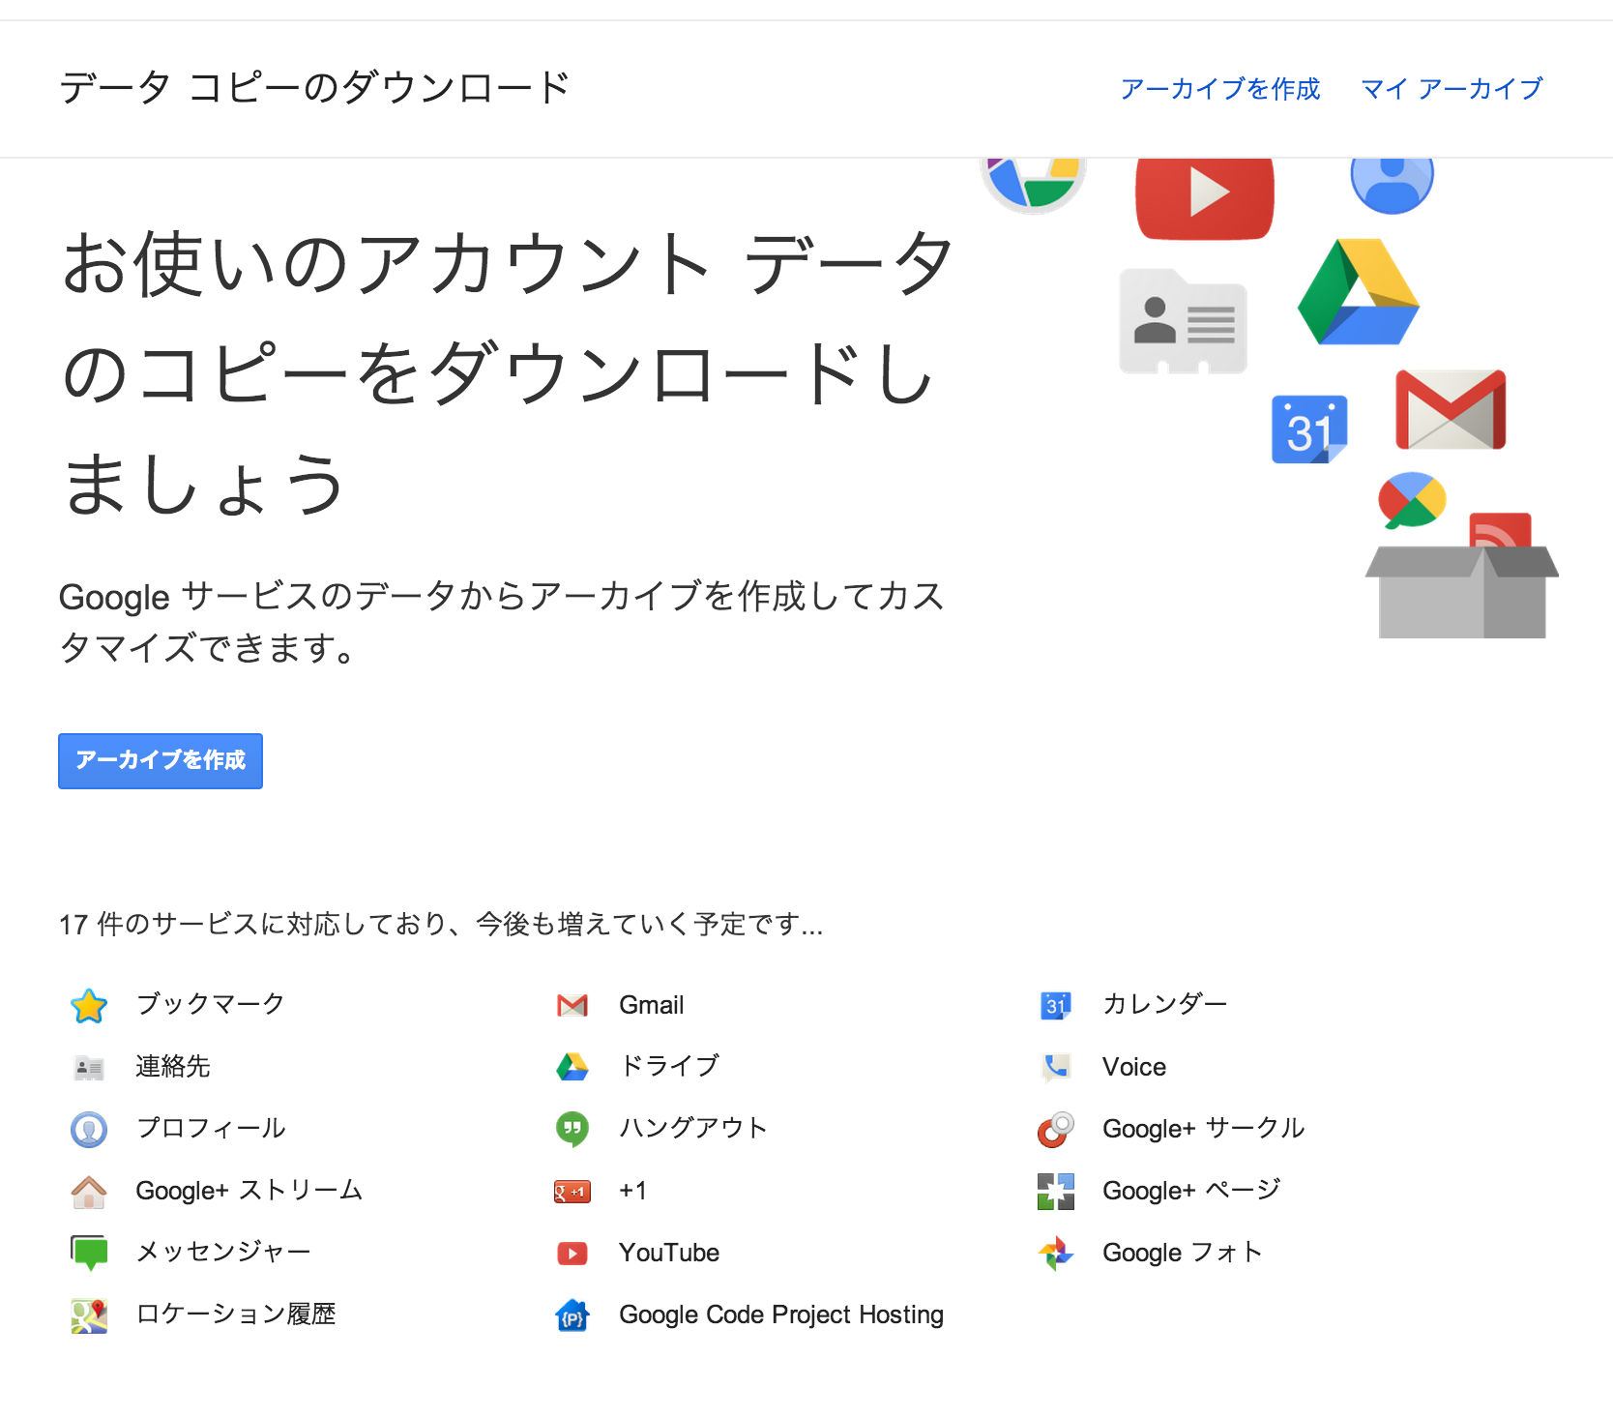Click the large contacts card illustration
Viewport: 1613px width, 1418px height.
pyautogui.click(x=1184, y=322)
